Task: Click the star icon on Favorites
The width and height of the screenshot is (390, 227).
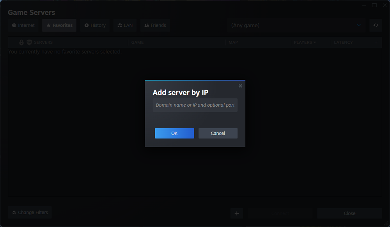Action: [x=48, y=25]
